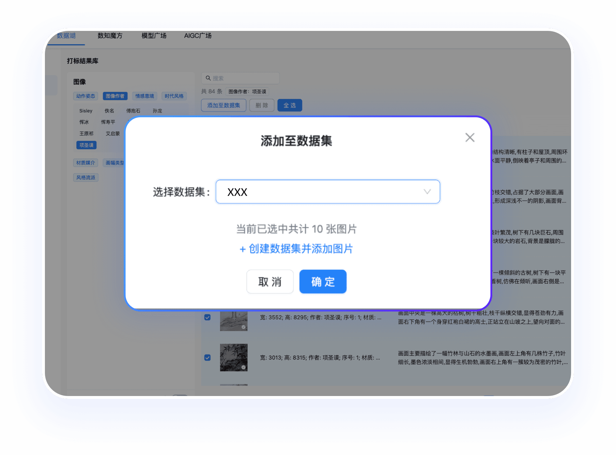This screenshot has width=616, height=455.
Task: Click the search magnifier icon
Action: coord(208,78)
